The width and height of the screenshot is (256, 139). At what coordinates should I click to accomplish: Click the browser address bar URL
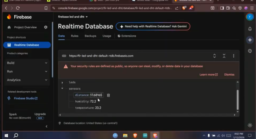coord(115,8)
